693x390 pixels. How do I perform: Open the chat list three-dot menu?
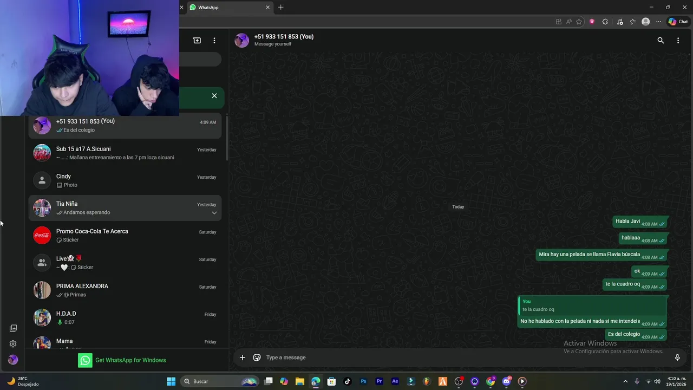[x=214, y=41]
